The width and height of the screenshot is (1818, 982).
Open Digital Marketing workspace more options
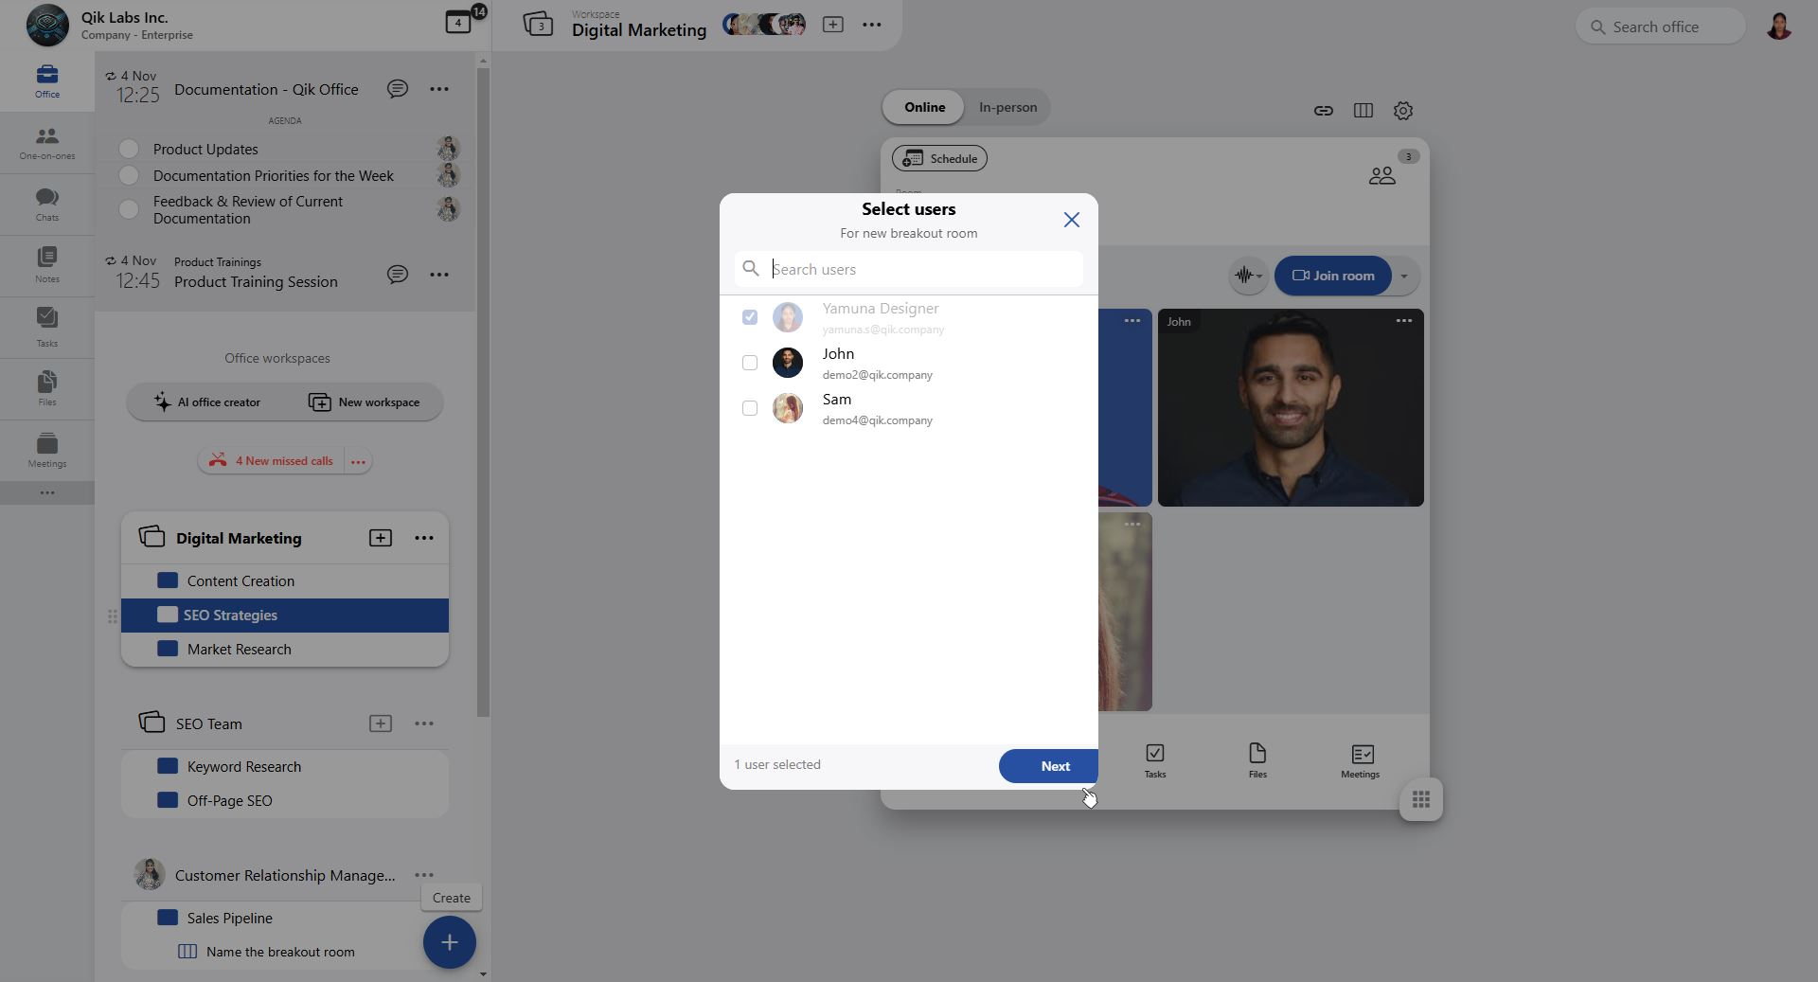[424, 538]
